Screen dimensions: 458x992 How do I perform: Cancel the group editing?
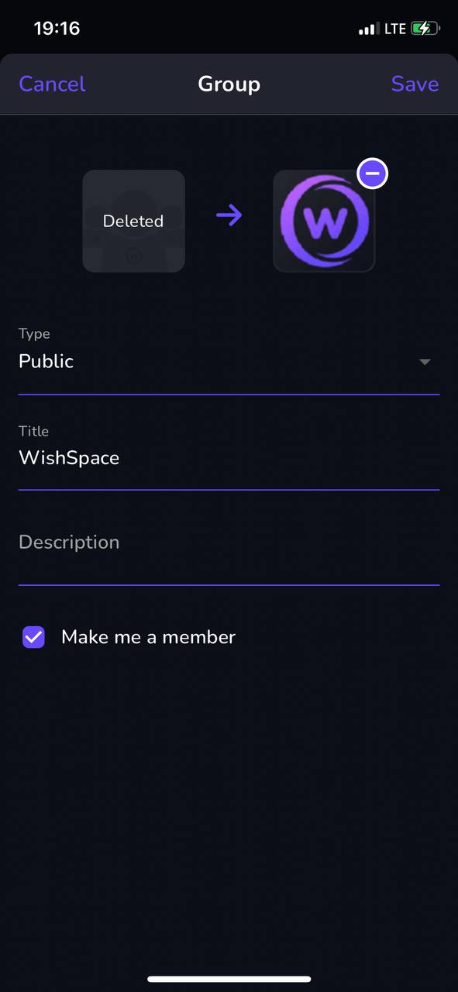coord(52,84)
